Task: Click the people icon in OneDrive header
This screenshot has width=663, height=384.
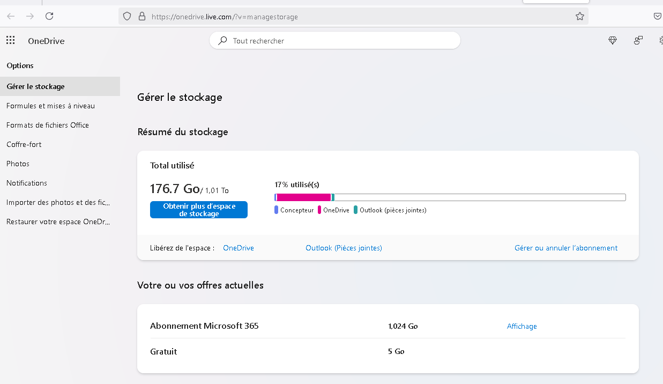Action: (638, 40)
